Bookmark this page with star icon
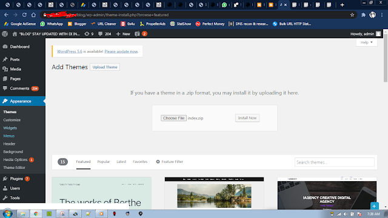Screen dimensions: 388x218 click(352, 15)
